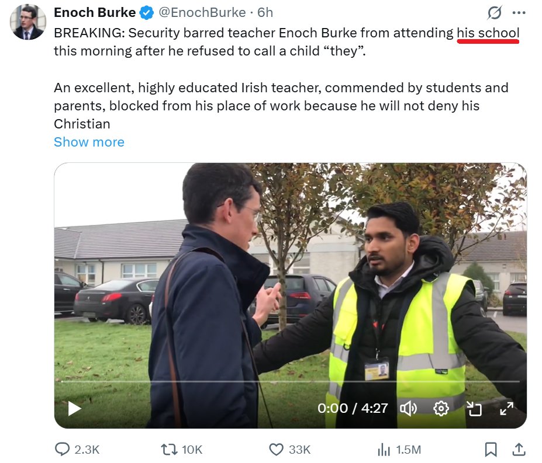Click the Grok circle-slash icon
Screen dimensions: 542x463
495,13
